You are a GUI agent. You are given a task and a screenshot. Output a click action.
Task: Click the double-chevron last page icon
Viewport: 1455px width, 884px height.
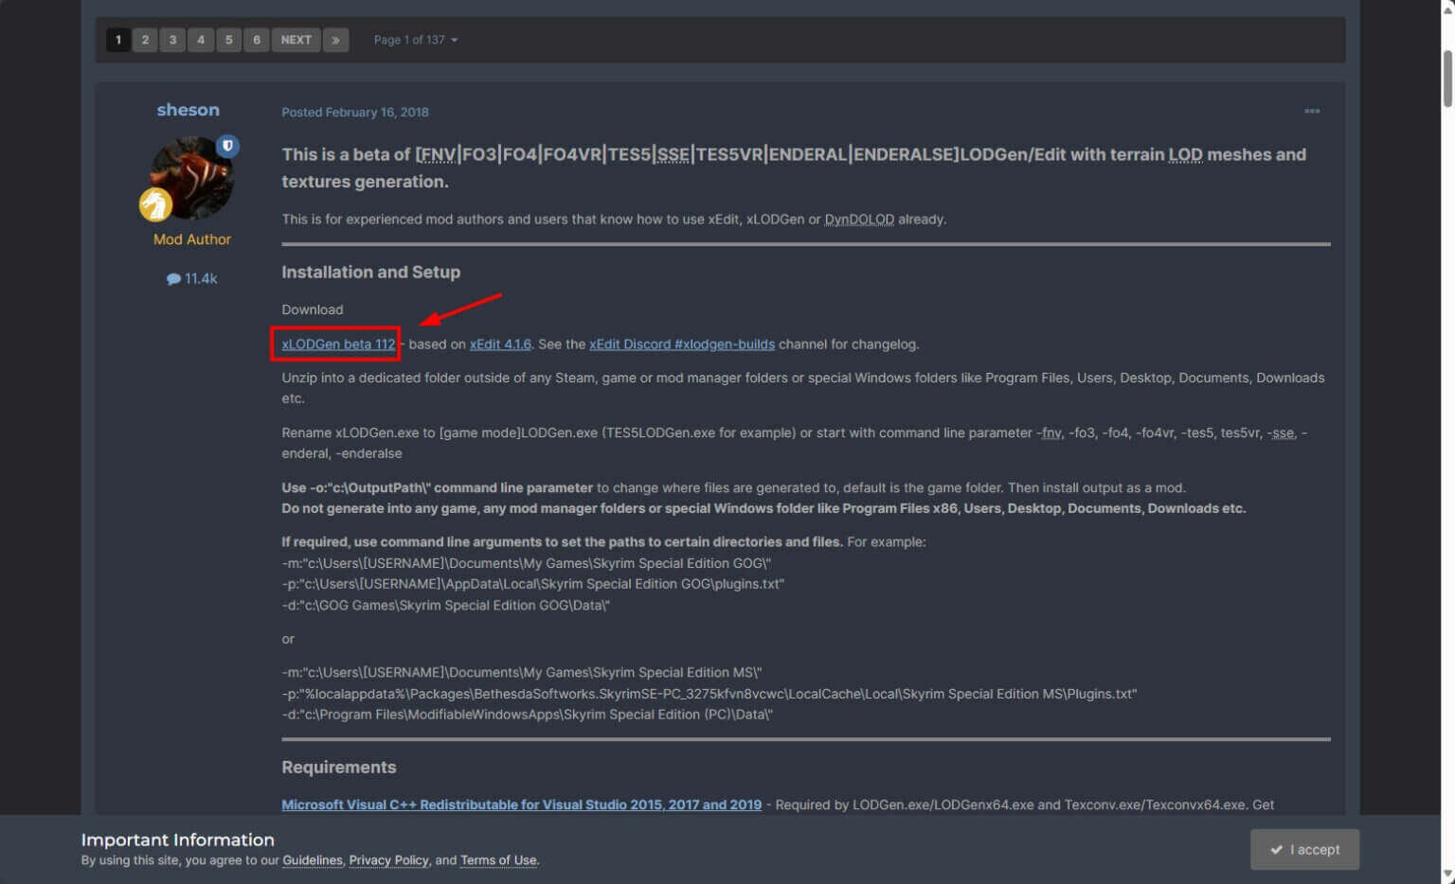[335, 40]
